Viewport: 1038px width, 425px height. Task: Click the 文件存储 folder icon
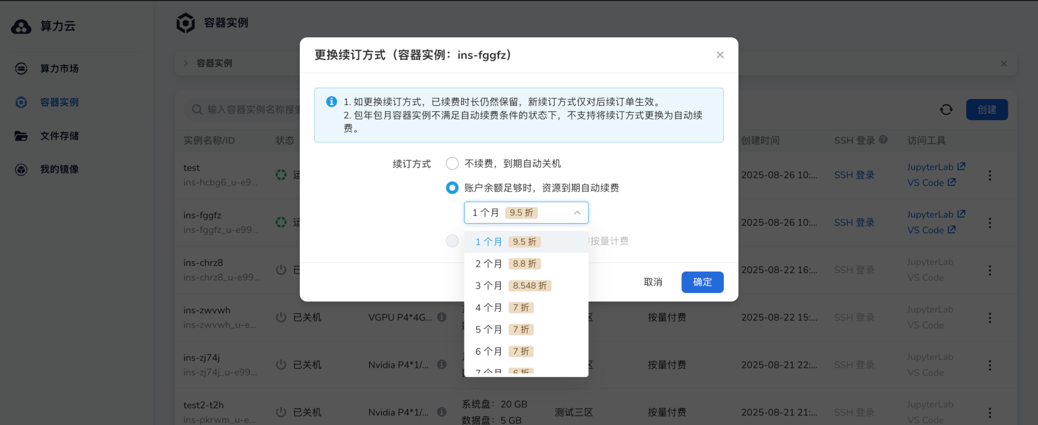tap(21, 136)
